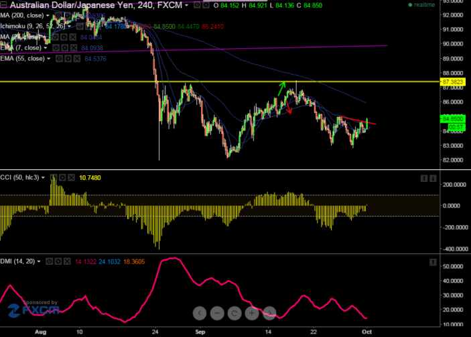The height and width of the screenshot is (337, 471).
Task: Zoom in with the plus button
Action: pos(252,314)
